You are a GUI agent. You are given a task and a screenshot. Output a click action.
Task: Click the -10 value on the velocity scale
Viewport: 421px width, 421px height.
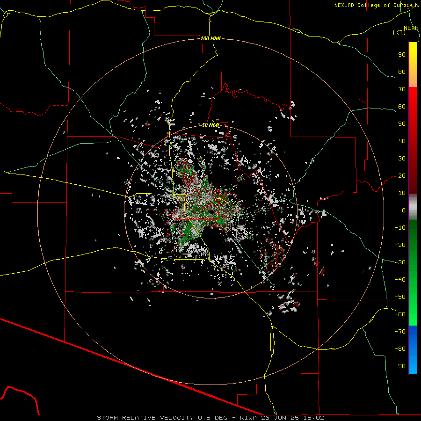pyautogui.click(x=400, y=228)
